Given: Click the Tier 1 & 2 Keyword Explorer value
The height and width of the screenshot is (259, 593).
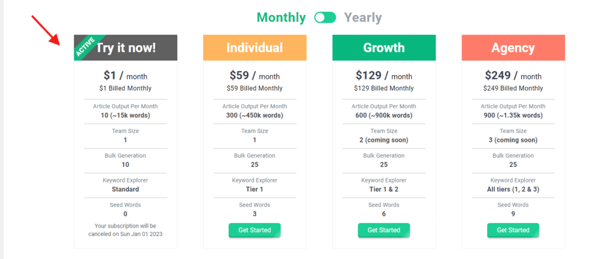Looking at the screenshot, I should pos(384,189).
